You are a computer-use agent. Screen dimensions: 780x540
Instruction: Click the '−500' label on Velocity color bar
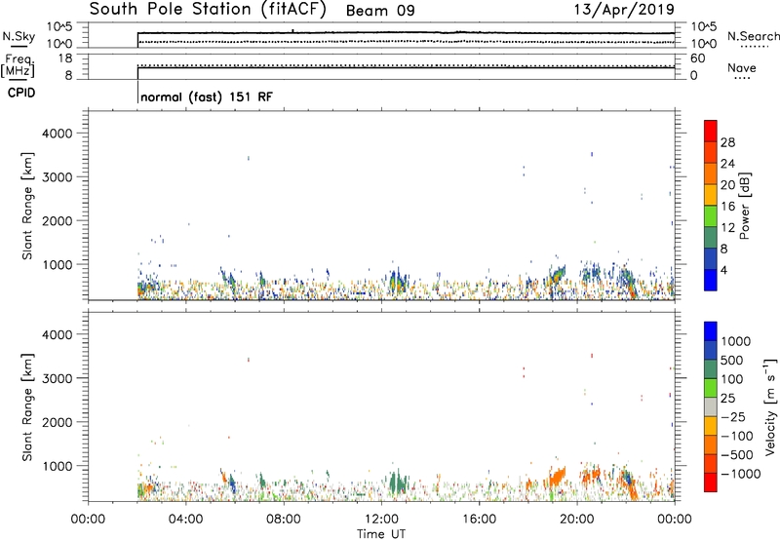pyautogui.click(x=737, y=455)
